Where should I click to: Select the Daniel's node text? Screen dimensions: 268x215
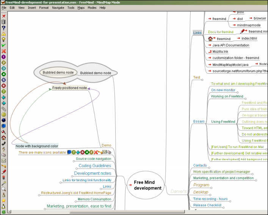click(179, 192)
